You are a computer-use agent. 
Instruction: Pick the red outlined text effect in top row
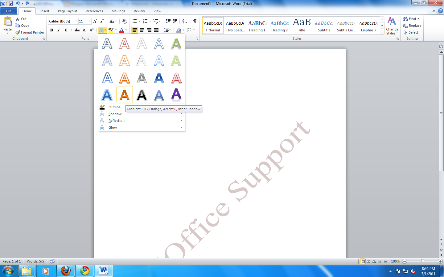point(124,43)
